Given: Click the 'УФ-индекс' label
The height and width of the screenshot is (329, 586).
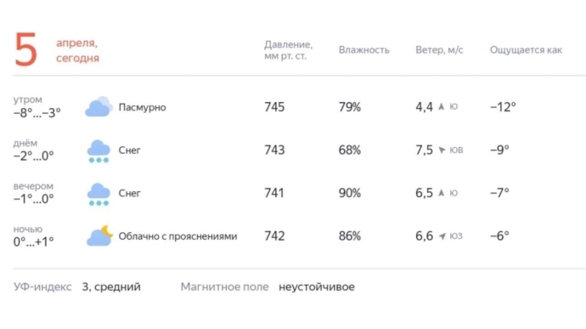Looking at the screenshot, I should coord(42,287).
